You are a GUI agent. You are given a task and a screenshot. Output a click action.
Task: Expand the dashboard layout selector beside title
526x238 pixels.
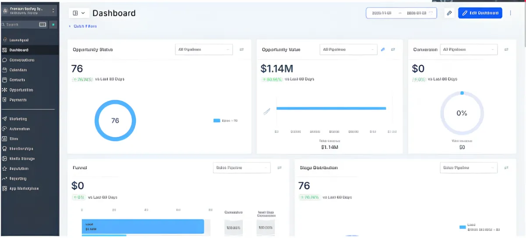click(79, 13)
